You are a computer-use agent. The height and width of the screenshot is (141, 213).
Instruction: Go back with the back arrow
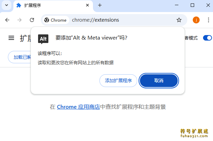[7, 20]
